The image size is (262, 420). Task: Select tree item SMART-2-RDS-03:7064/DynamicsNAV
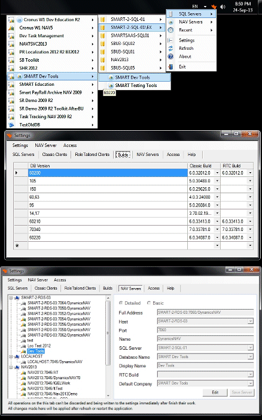click(x=59, y=303)
